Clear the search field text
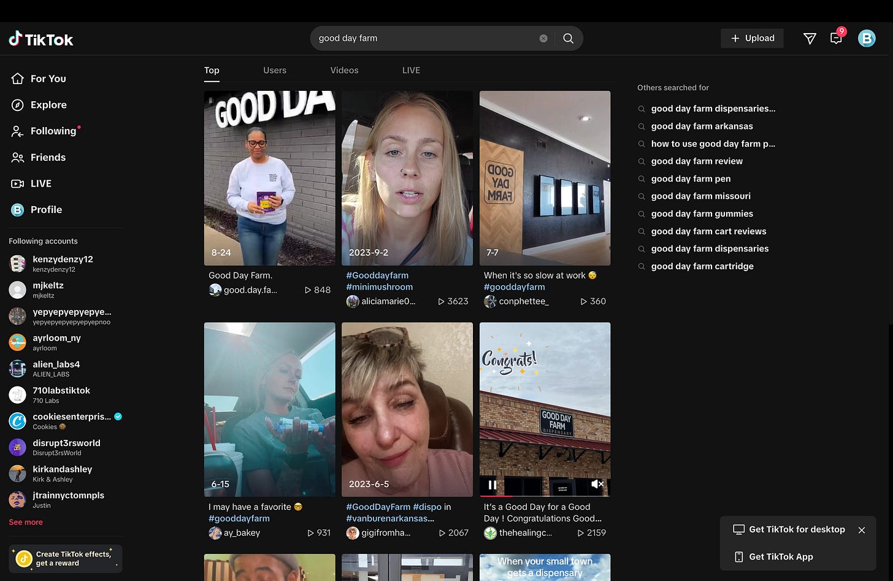This screenshot has width=893, height=581. 543,38
